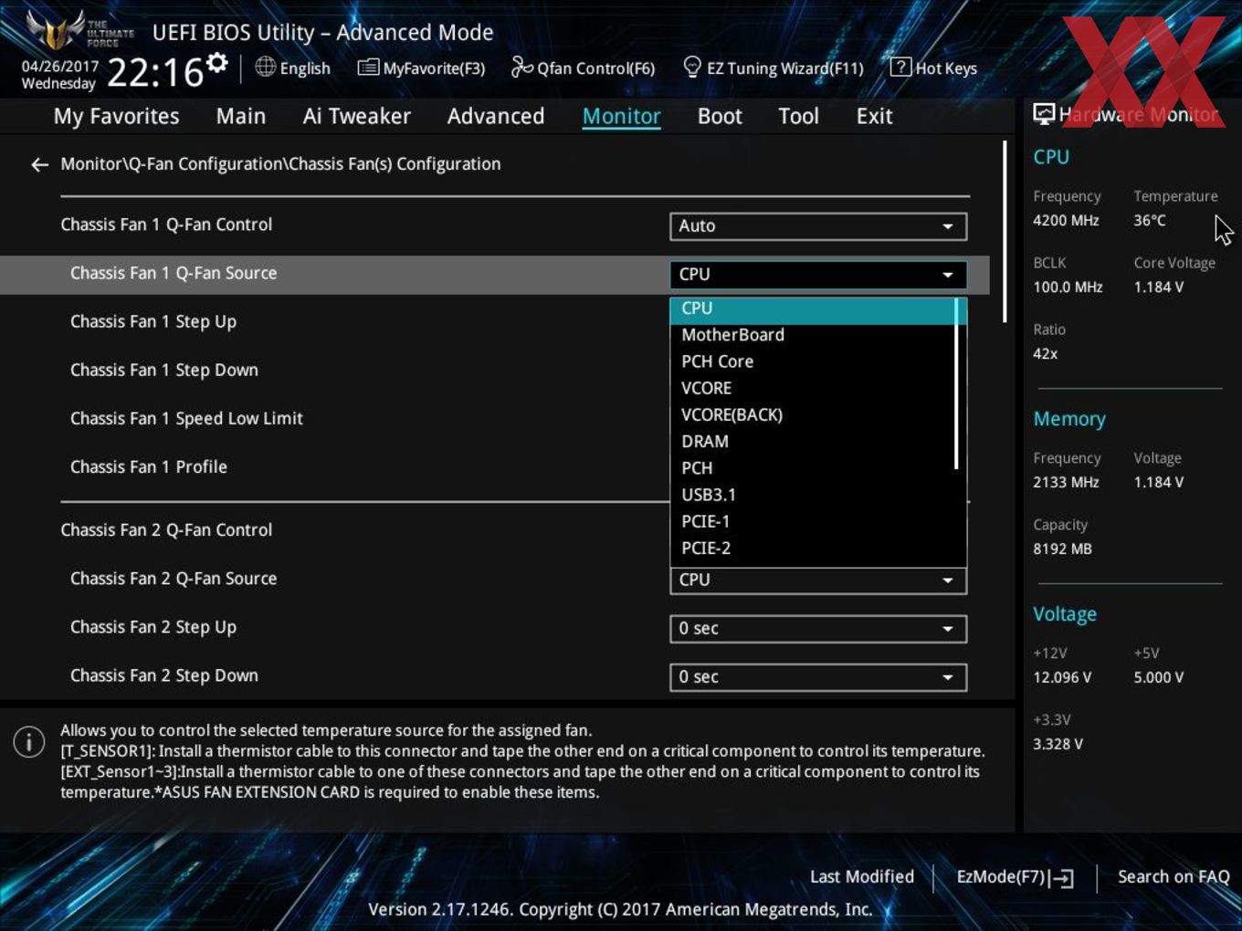Select the Monitor tab
Screen dimensions: 1242x931
621,116
